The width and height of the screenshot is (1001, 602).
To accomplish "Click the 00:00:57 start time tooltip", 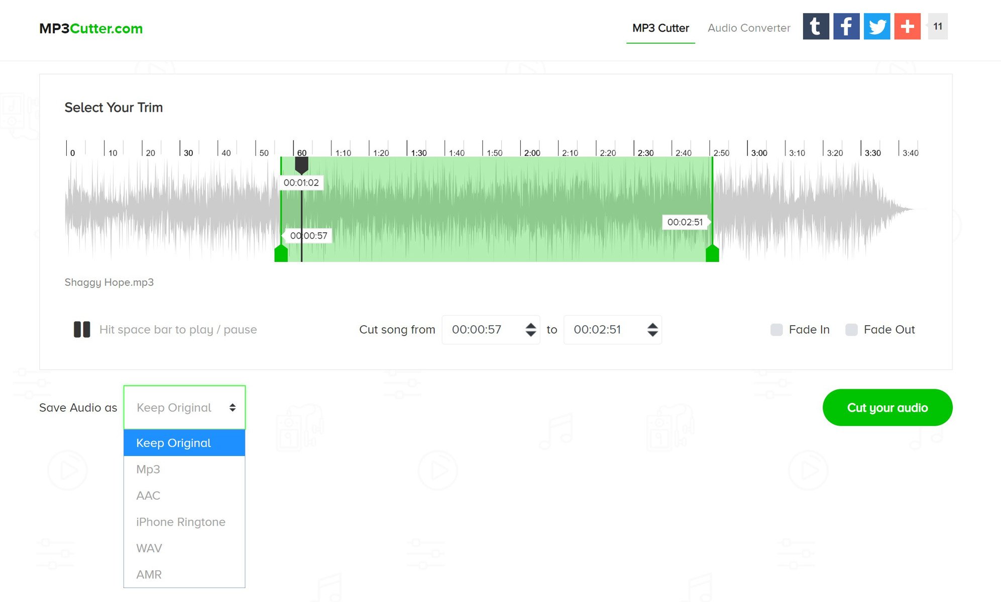I will pos(308,236).
